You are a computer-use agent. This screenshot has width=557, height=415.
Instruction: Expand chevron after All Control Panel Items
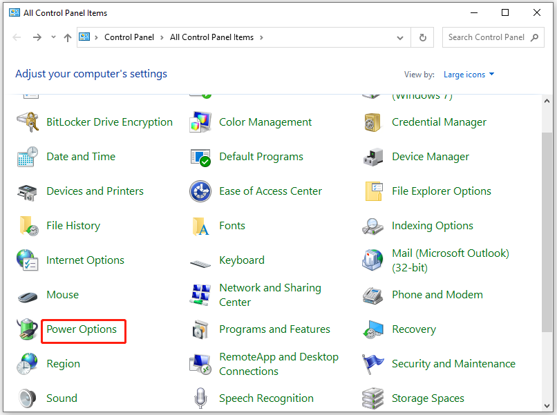pyautogui.click(x=261, y=37)
